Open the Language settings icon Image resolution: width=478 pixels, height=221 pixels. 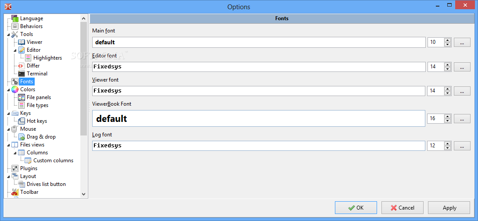tap(15, 18)
